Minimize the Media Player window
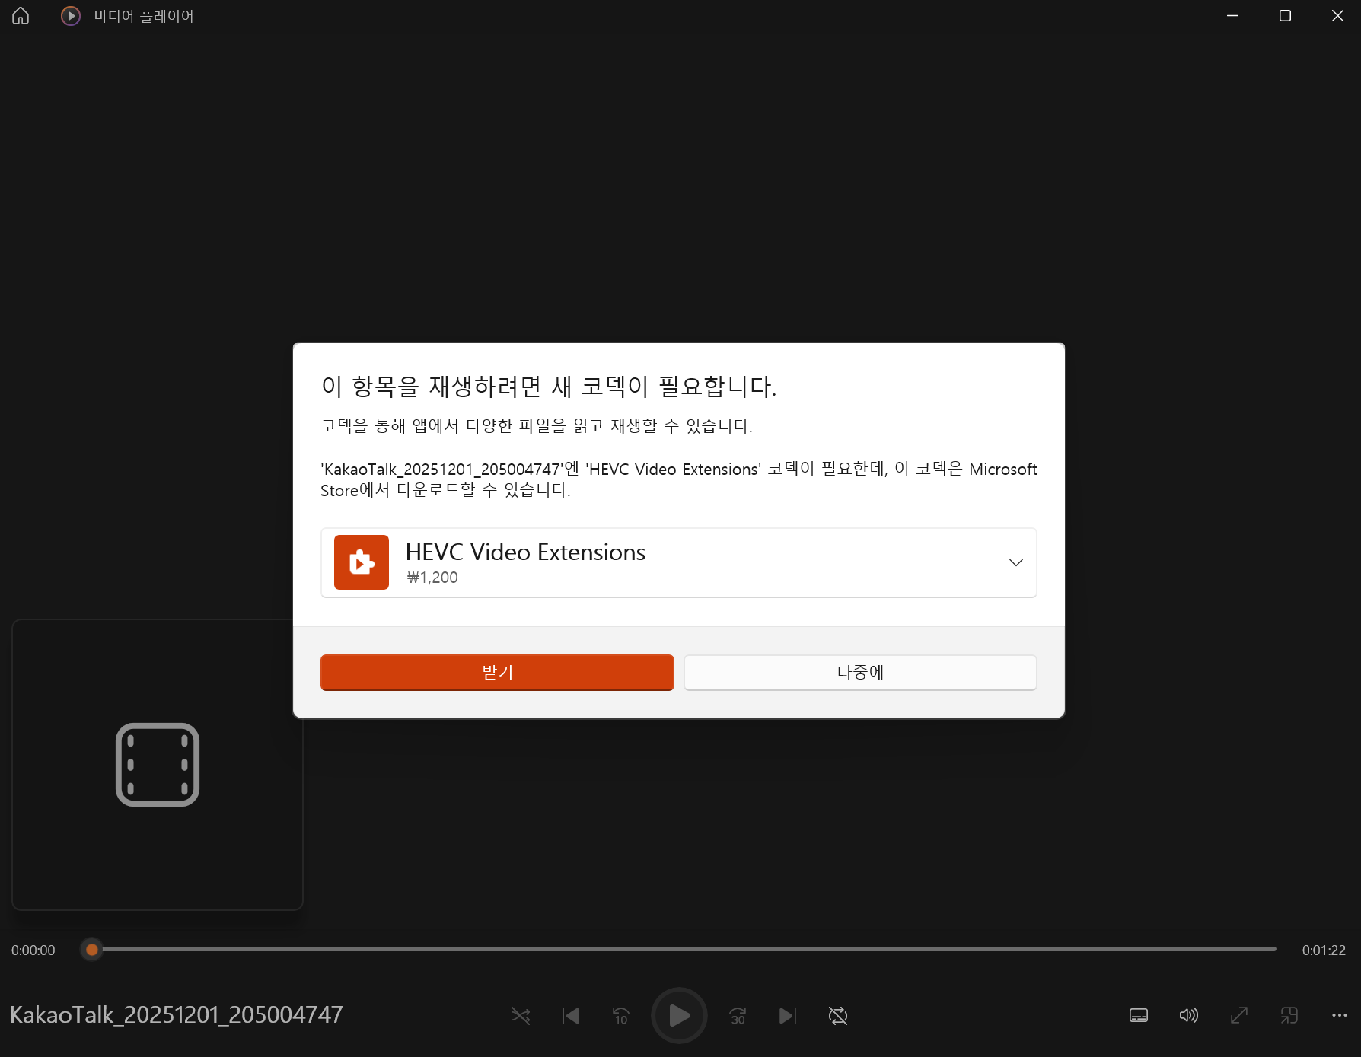Image resolution: width=1361 pixels, height=1057 pixels. [x=1233, y=16]
